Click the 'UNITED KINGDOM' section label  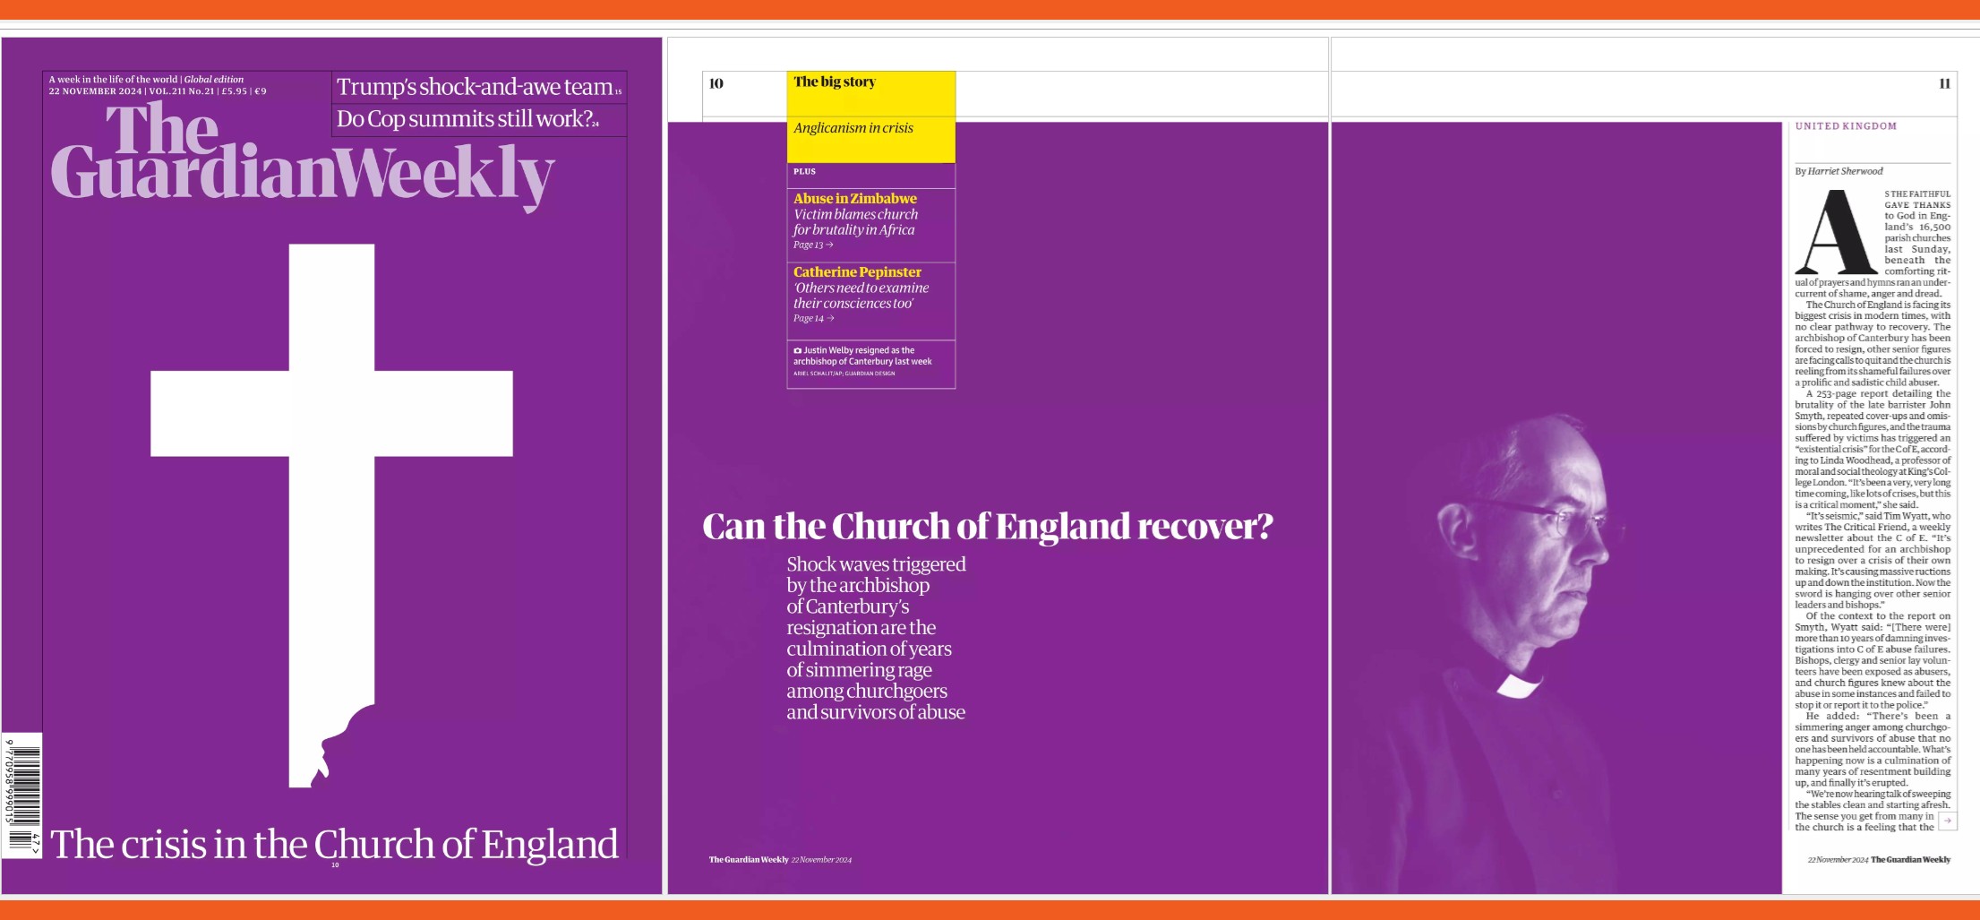[x=1846, y=126]
